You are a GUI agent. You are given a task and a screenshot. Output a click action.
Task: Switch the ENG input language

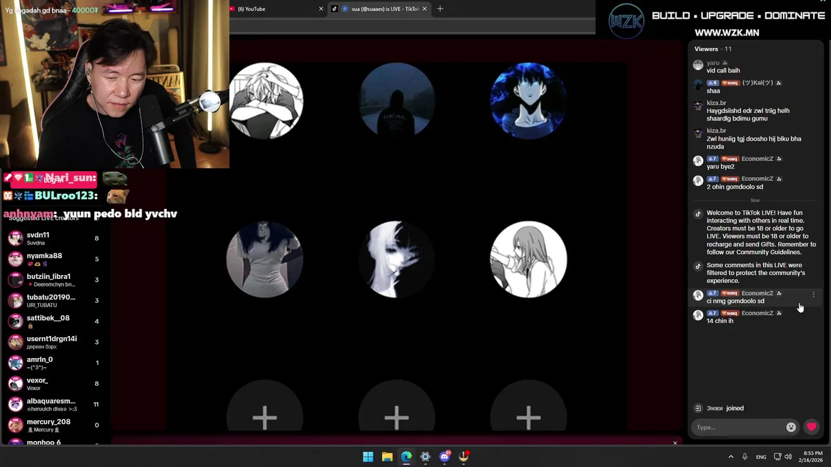(x=761, y=457)
